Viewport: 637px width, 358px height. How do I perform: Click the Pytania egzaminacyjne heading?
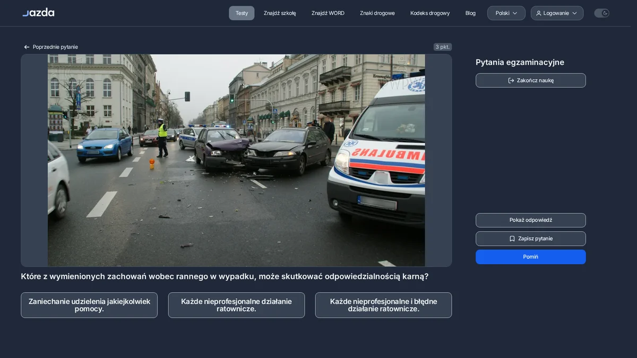[520, 63]
